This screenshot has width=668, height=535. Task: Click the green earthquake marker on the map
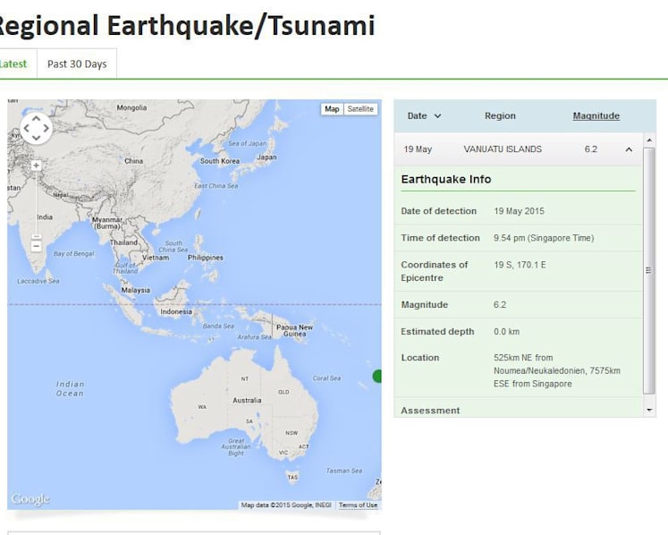tap(377, 377)
